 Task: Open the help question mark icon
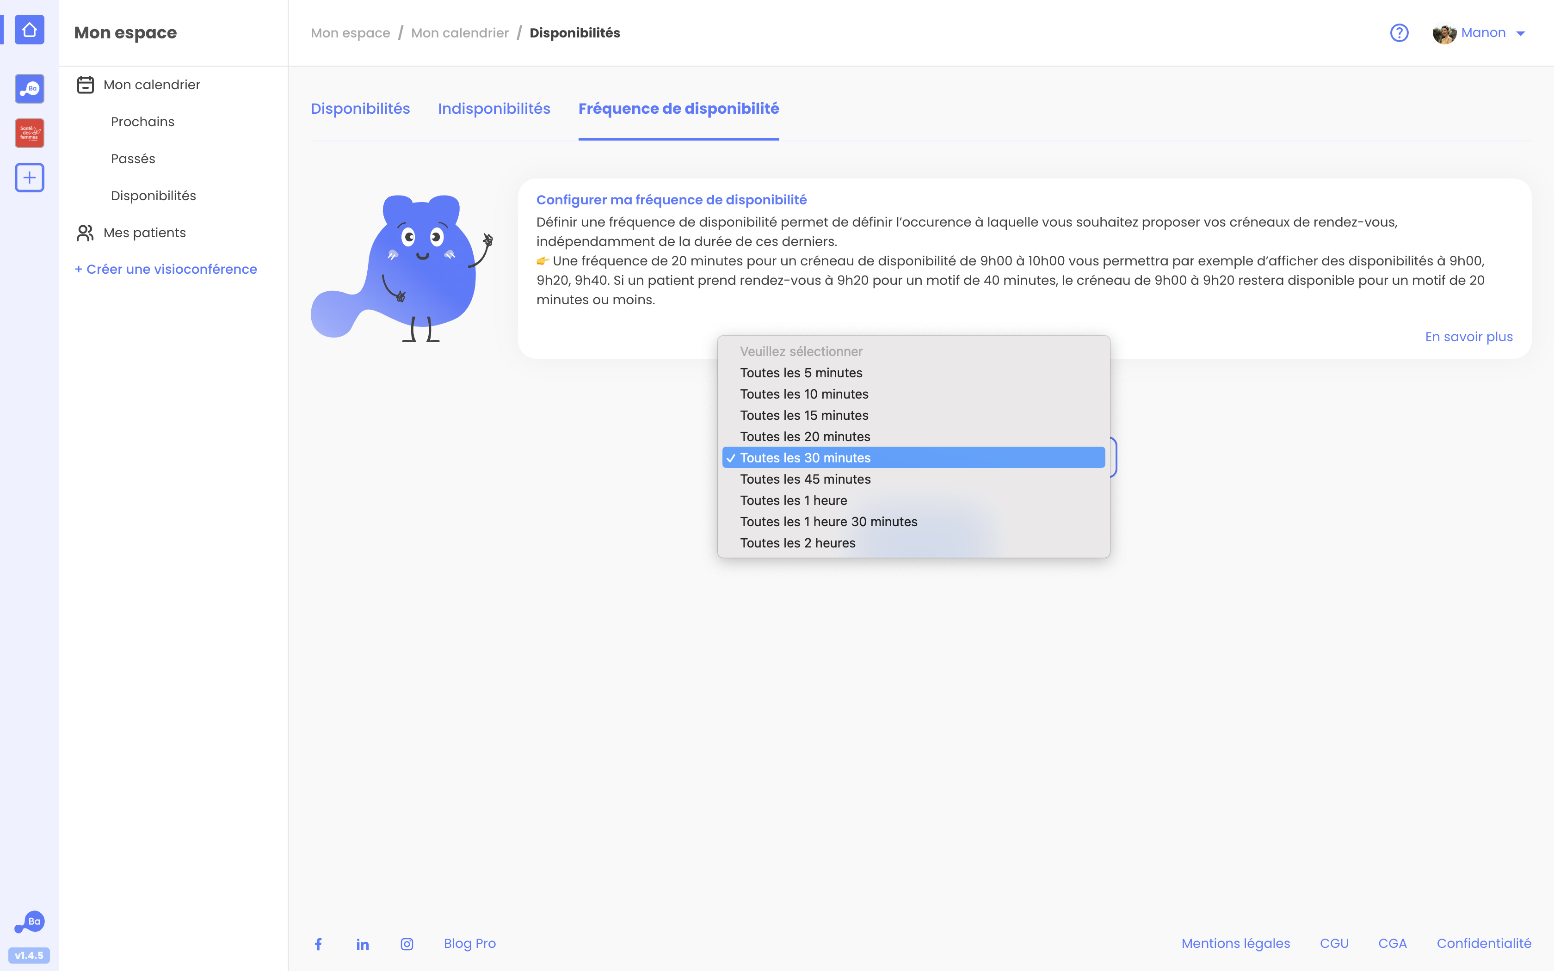coord(1399,33)
